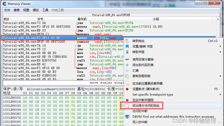Select the comiss xmm0 instruction row
This screenshot has width=224, height=126.
pos(63,42)
